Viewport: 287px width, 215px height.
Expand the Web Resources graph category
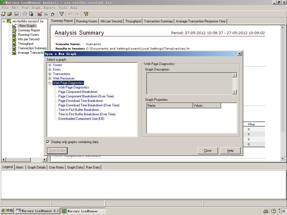click(50, 78)
